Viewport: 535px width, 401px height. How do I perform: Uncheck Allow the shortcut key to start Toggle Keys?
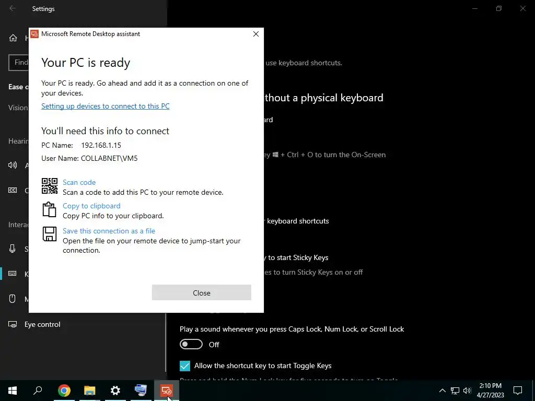pos(185,366)
